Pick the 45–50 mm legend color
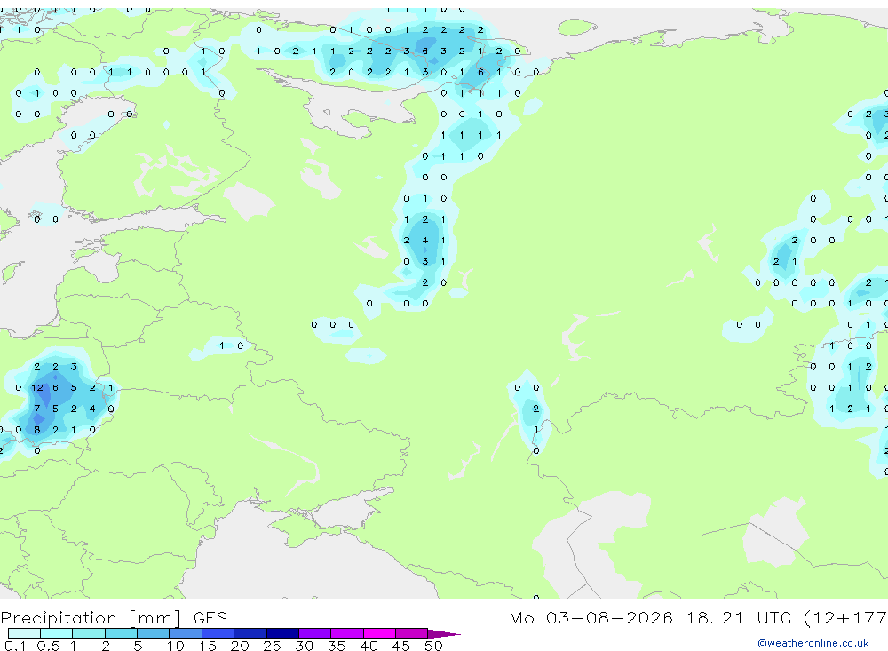Image resolution: width=888 pixels, height=651 pixels. (411, 633)
